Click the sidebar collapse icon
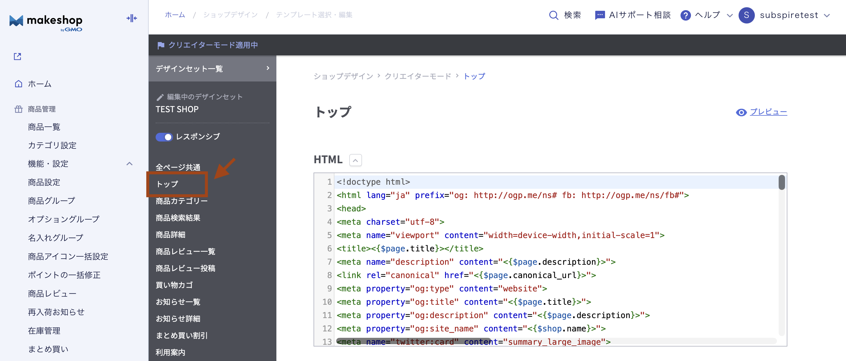846x361 pixels. tap(132, 18)
